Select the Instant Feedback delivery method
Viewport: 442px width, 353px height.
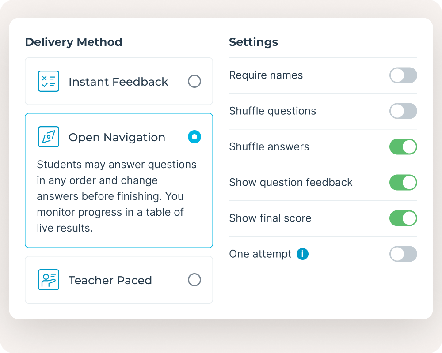[194, 81]
